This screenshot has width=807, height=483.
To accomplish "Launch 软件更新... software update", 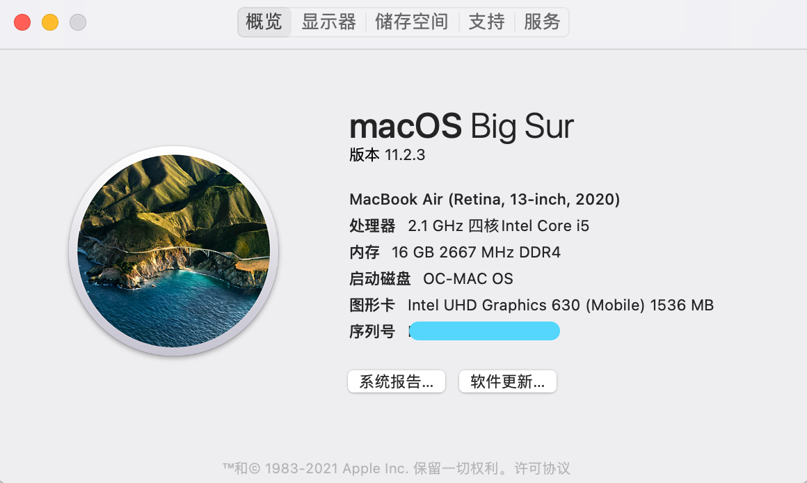I will 507,381.
